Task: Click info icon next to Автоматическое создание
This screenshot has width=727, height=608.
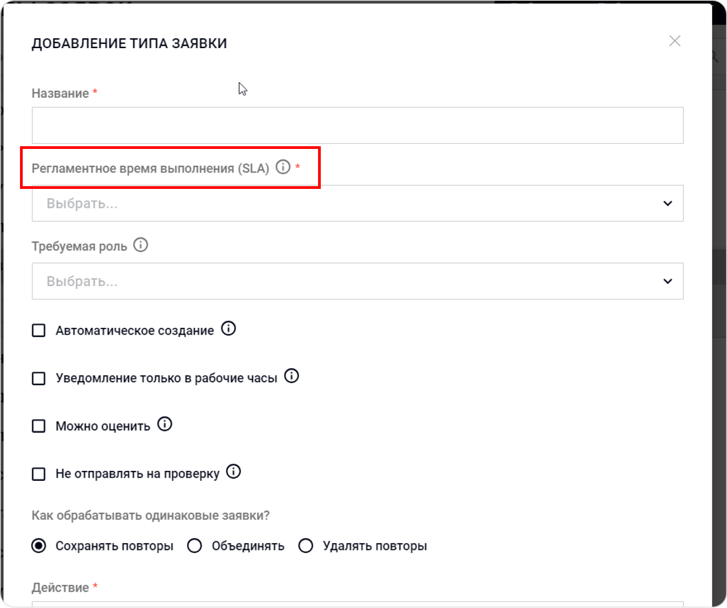Action: point(228,329)
